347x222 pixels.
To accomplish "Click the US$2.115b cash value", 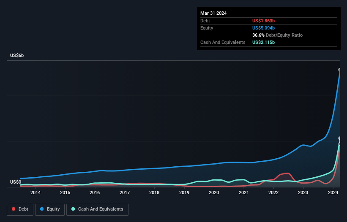I will pyautogui.click(x=263, y=42).
